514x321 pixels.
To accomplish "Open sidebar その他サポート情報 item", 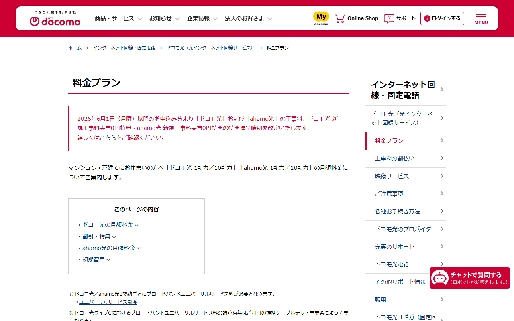I will tap(406, 282).
